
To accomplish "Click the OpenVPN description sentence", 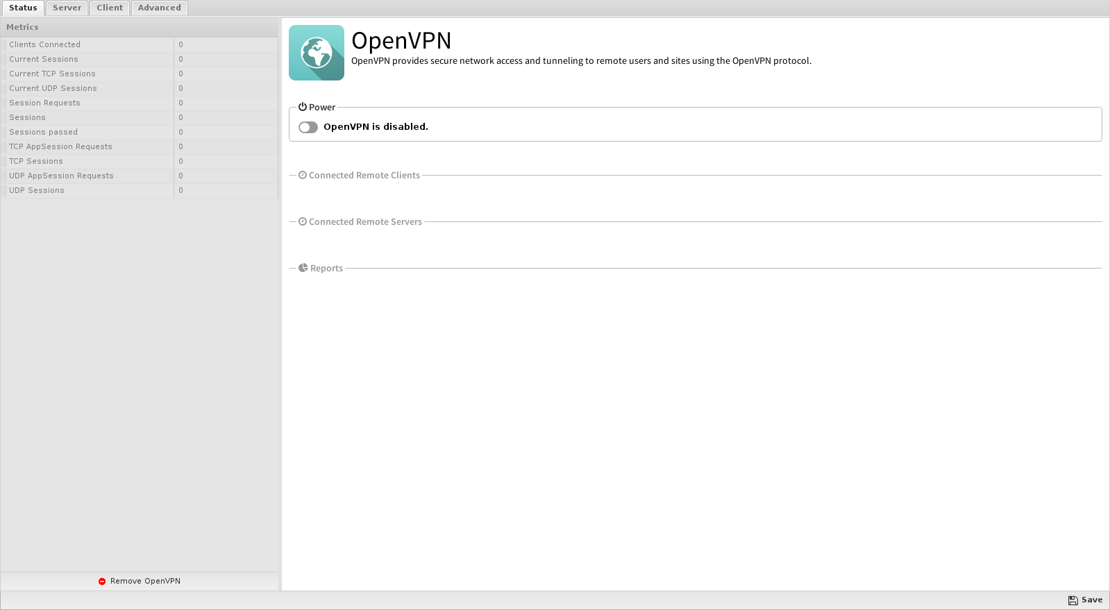I will coord(581,61).
